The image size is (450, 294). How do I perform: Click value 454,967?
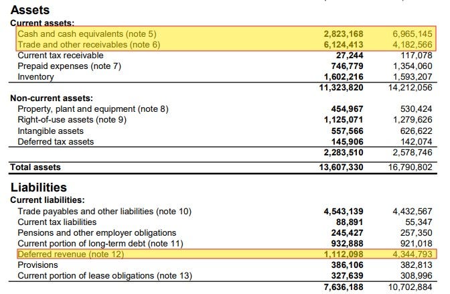[x=348, y=109]
